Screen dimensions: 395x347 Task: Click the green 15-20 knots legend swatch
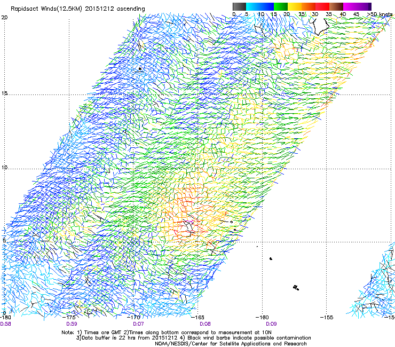281,6
